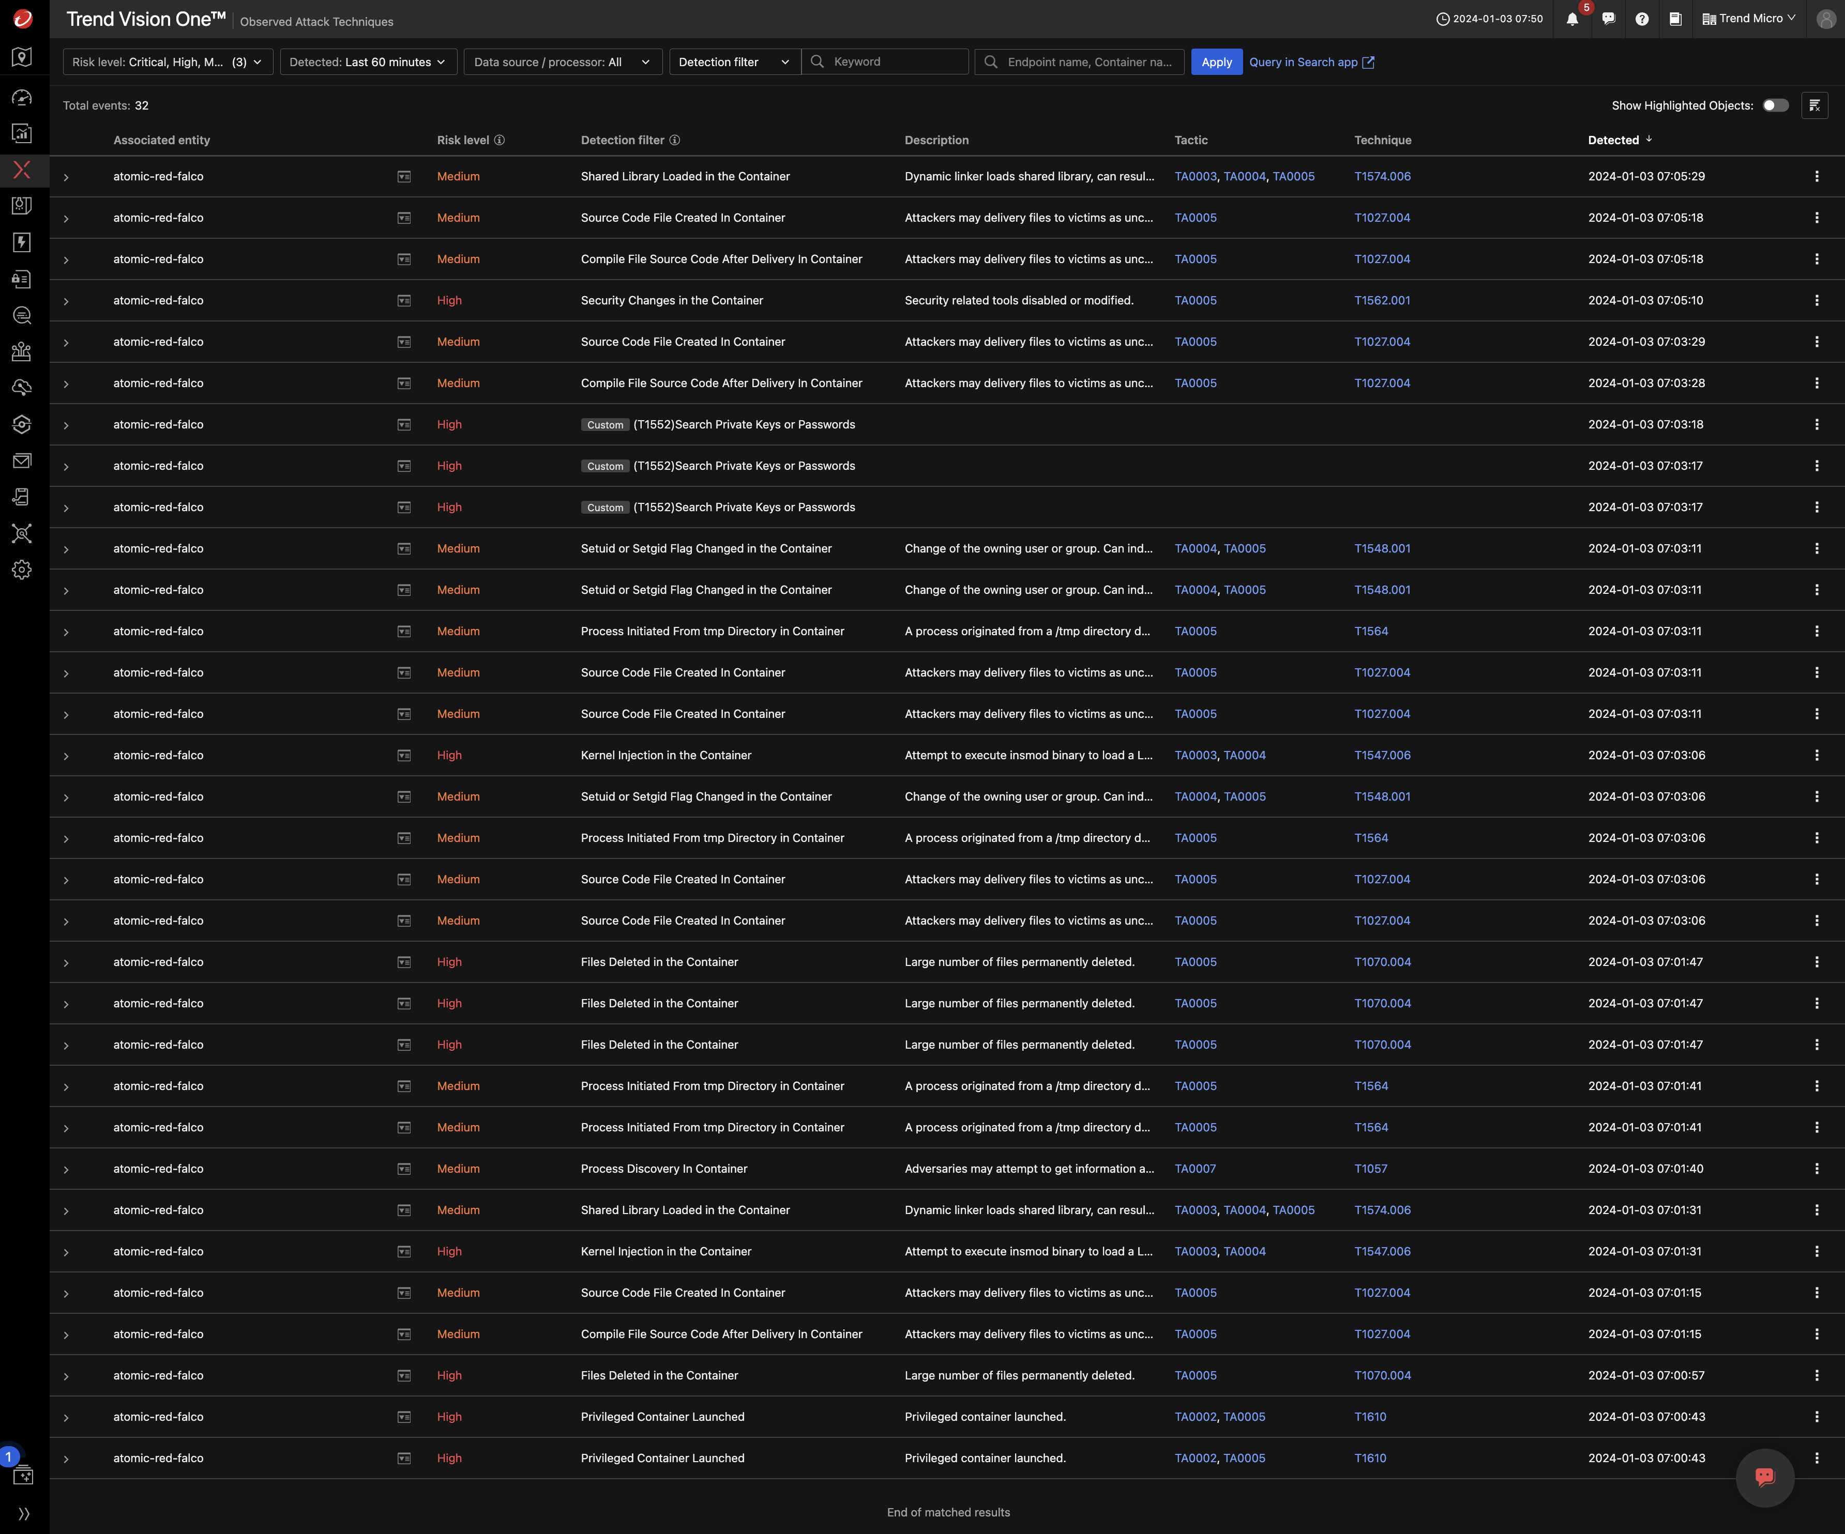Open three-dot menu for Security Changes row
The image size is (1845, 1534).
click(1816, 301)
